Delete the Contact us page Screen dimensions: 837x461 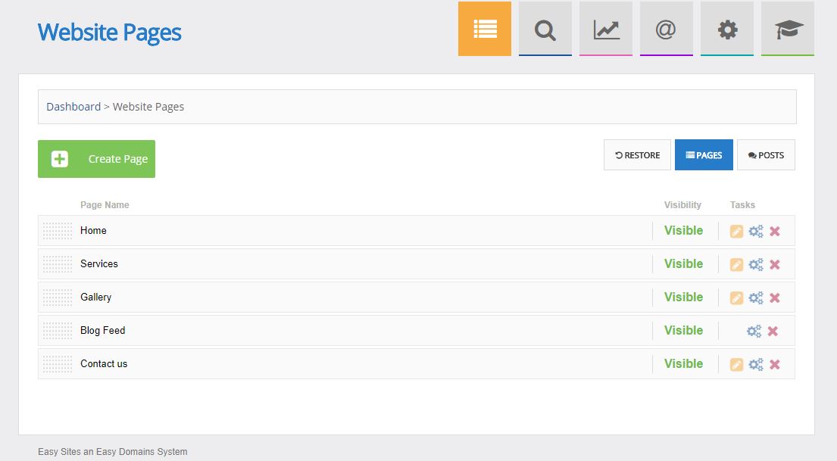pos(775,365)
